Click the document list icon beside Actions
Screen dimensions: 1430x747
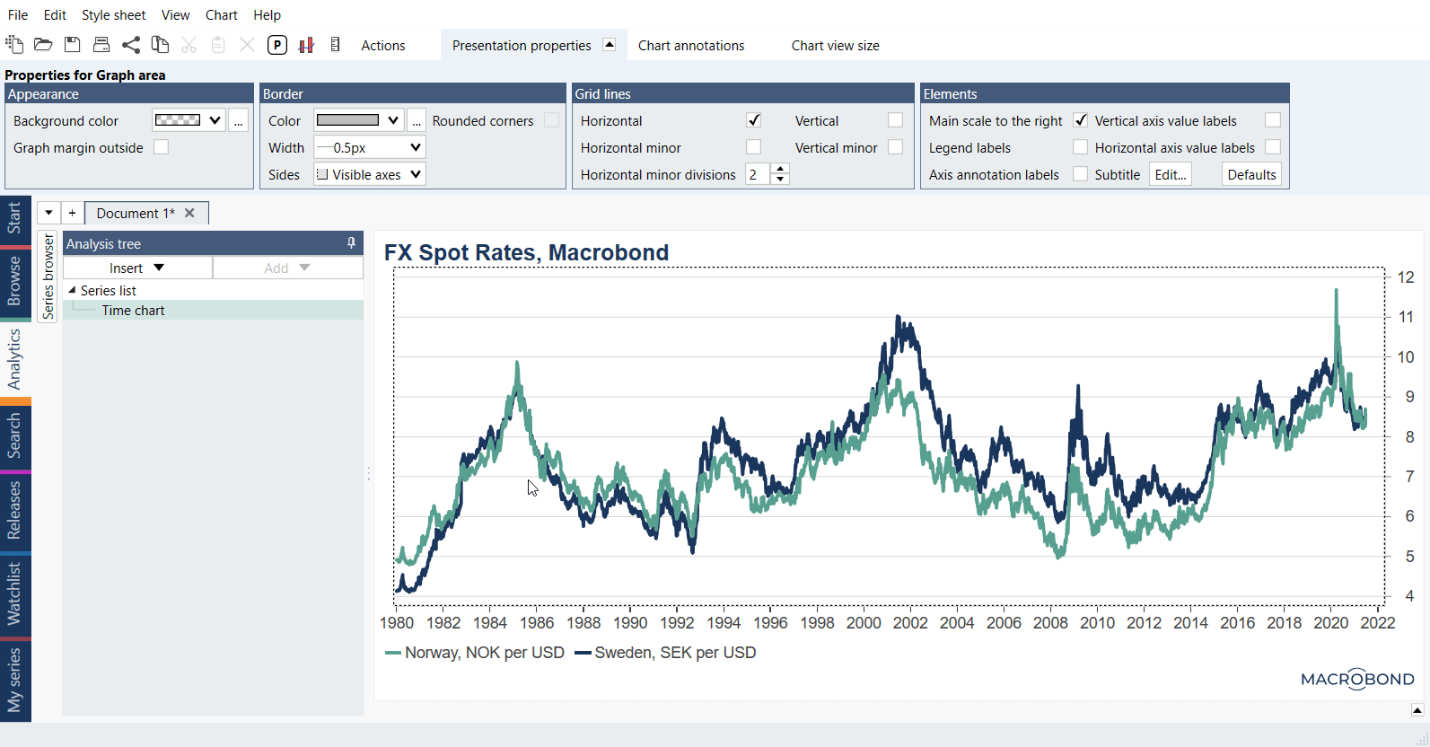point(335,45)
